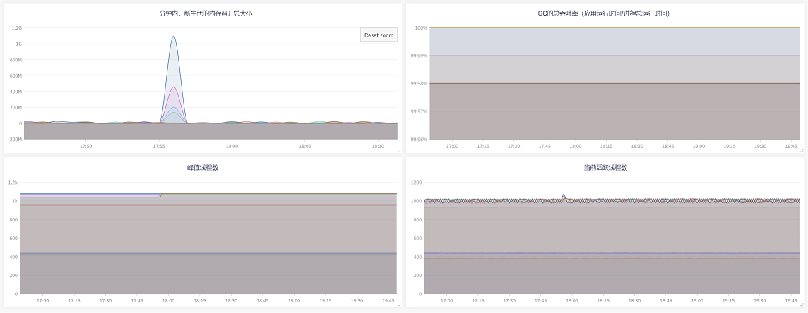Viewport: 808px width, 313px height.
Task: Click the 一分钟内，新生代的内存晋升总大小 chart title
Action: point(203,13)
